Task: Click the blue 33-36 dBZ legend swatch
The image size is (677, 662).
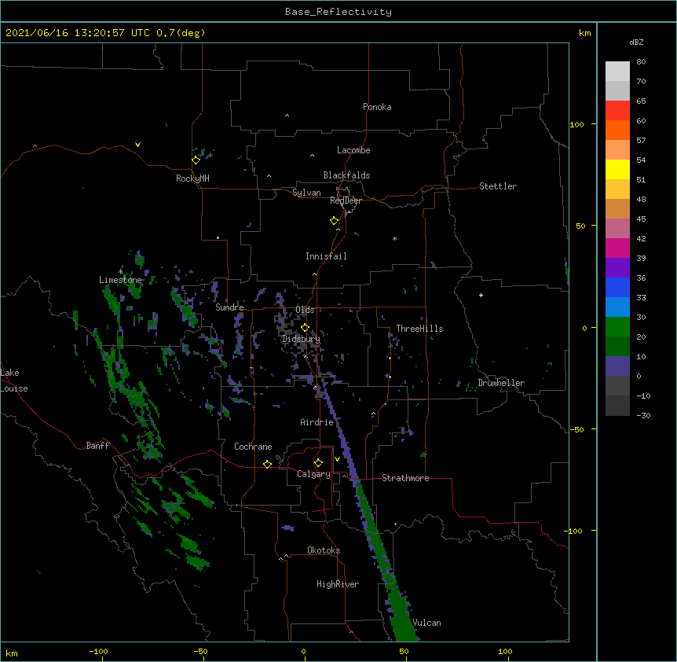Action: (617, 287)
